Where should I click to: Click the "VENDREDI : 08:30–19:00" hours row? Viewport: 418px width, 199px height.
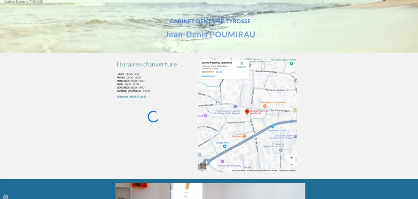coord(130,87)
